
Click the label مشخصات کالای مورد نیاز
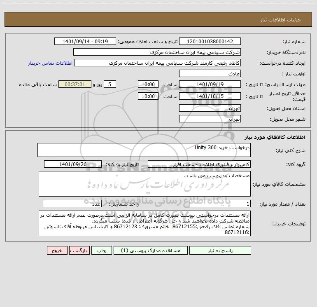279,184
